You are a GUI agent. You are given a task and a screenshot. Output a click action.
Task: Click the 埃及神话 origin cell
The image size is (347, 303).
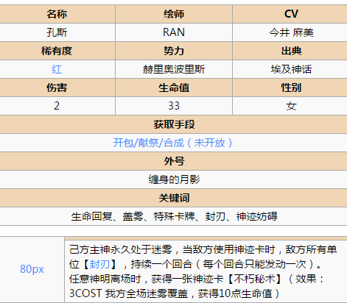(290, 69)
